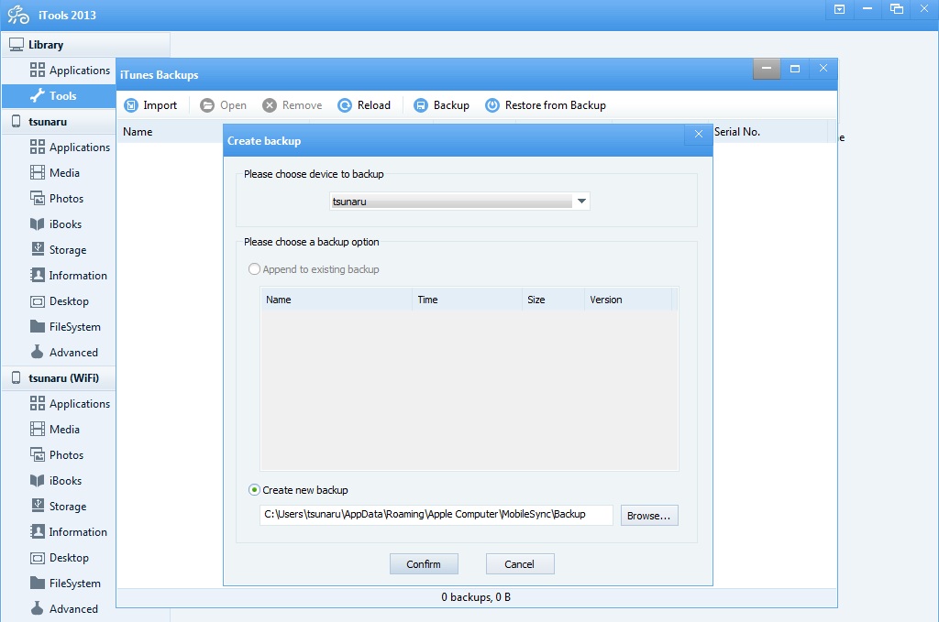The height and width of the screenshot is (622, 939).
Task: Select Tools in the Library sidebar
Action: click(x=60, y=95)
